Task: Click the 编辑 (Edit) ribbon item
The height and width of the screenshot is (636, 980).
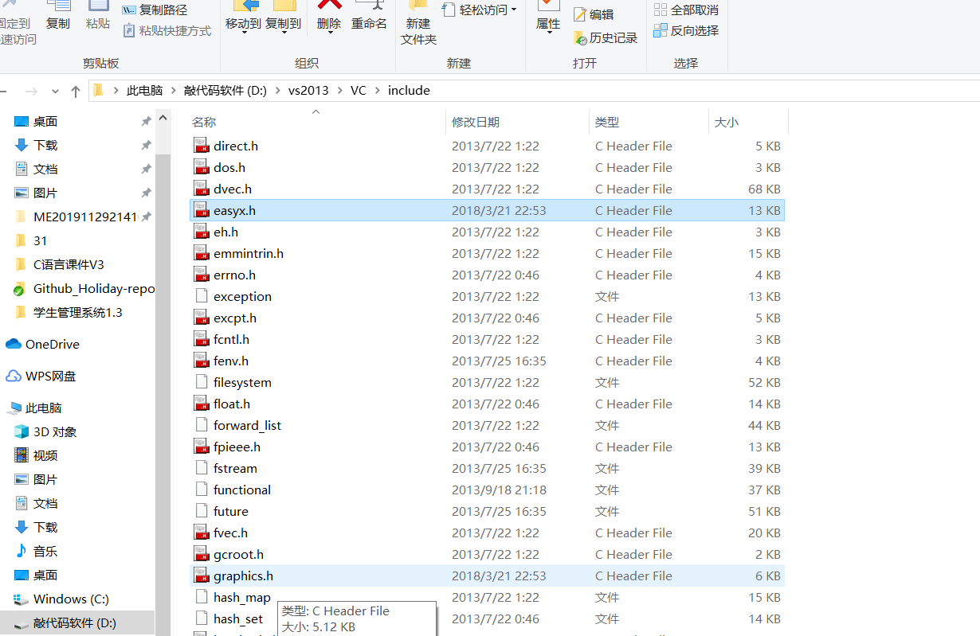Action: pos(594,14)
